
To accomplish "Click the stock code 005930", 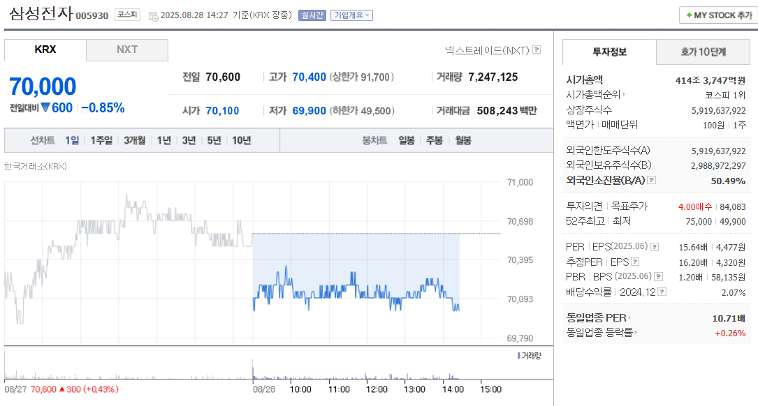I will (x=92, y=15).
